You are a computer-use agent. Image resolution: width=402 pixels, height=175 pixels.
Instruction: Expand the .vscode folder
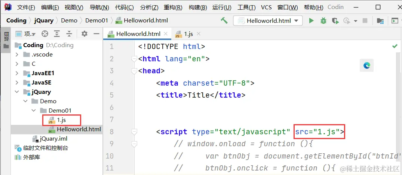click(17, 54)
